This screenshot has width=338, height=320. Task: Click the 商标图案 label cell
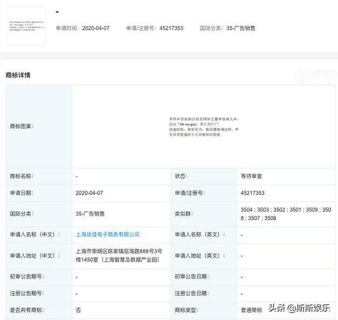click(x=39, y=126)
